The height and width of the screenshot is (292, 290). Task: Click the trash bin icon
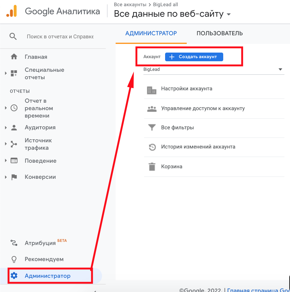152,167
